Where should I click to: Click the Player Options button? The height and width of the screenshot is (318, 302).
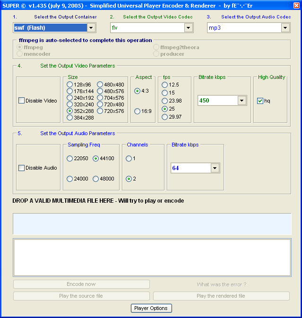(x=151, y=308)
